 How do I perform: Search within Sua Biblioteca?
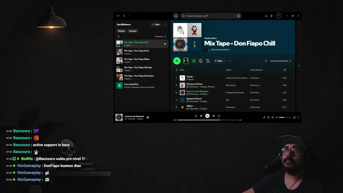[x=118, y=36]
